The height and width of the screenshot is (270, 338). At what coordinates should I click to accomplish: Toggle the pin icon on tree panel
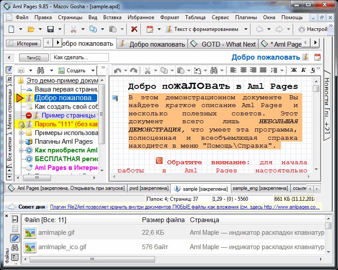point(9,70)
